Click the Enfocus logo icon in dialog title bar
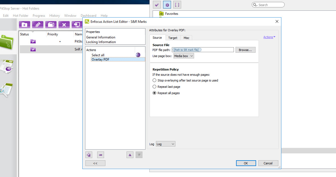Screen dimensions: 336x177 tap(87, 22)
